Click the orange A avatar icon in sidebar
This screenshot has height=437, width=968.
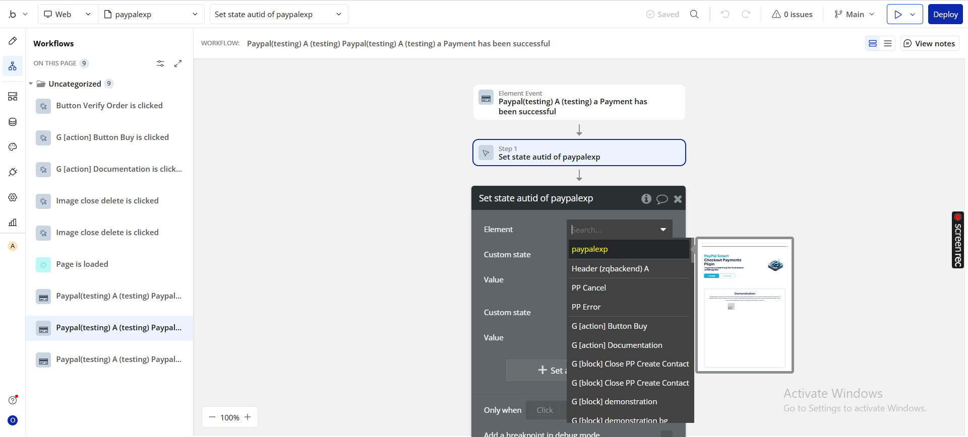point(13,246)
